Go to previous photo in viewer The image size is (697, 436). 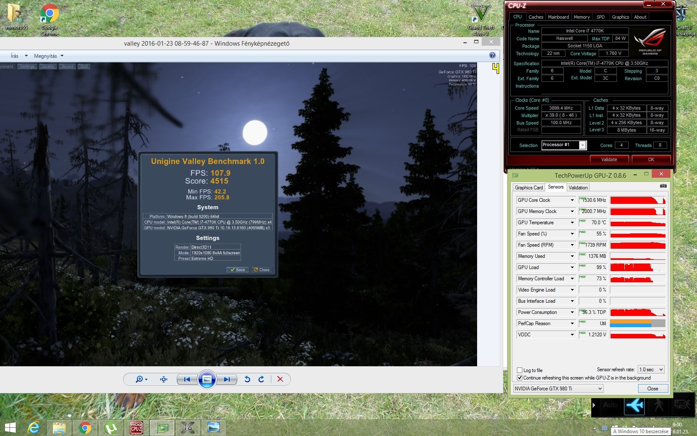[x=187, y=379]
